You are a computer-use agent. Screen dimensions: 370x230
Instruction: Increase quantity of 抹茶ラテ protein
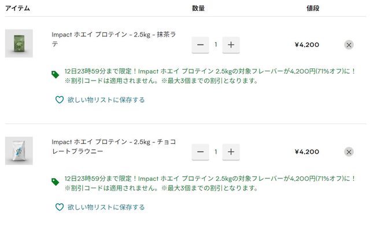pos(231,45)
